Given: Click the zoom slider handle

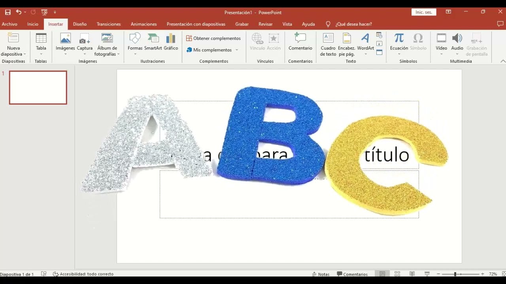Looking at the screenshot, I should [x=455, y=274].
